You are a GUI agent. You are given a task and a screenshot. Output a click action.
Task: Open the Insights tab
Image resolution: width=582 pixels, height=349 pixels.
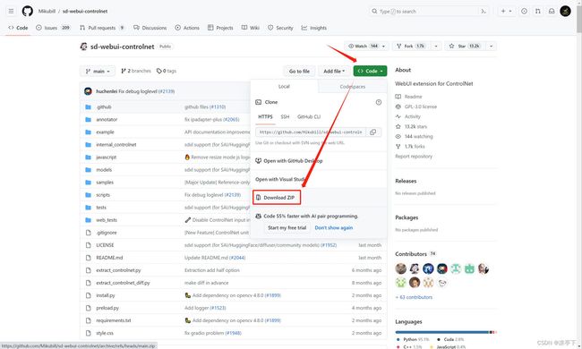pos(314,28)
